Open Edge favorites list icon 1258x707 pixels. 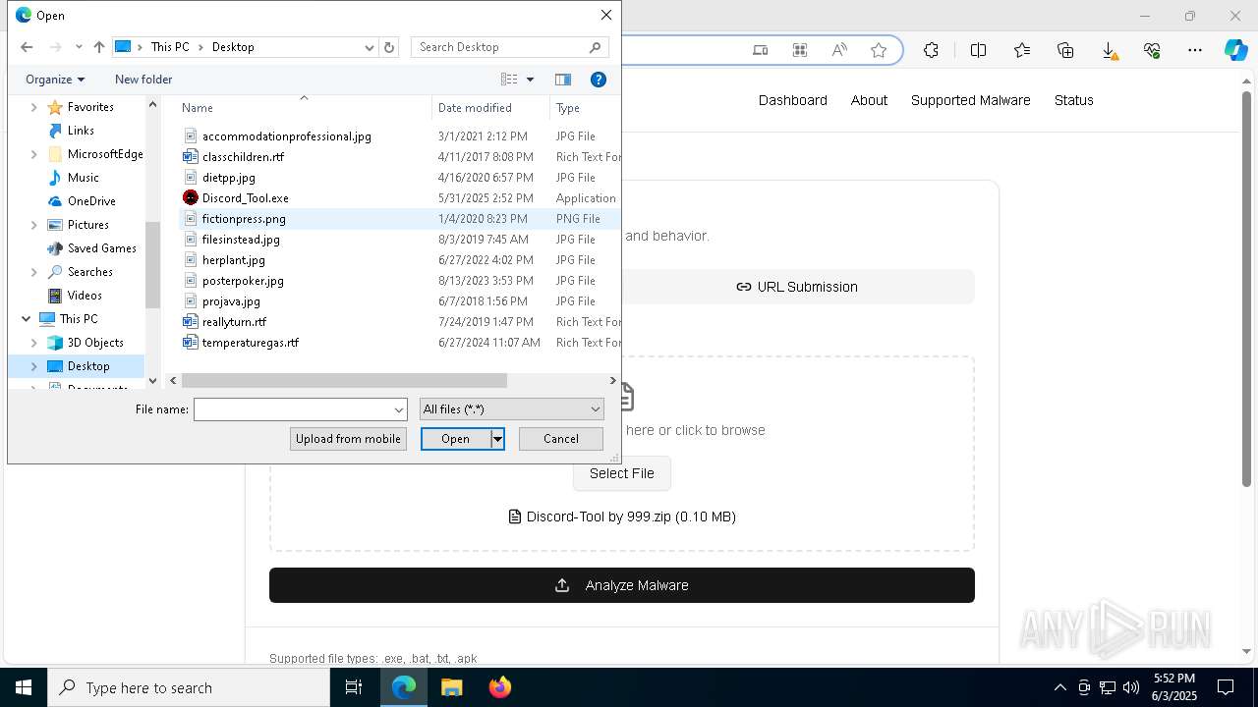(1022, 50)
